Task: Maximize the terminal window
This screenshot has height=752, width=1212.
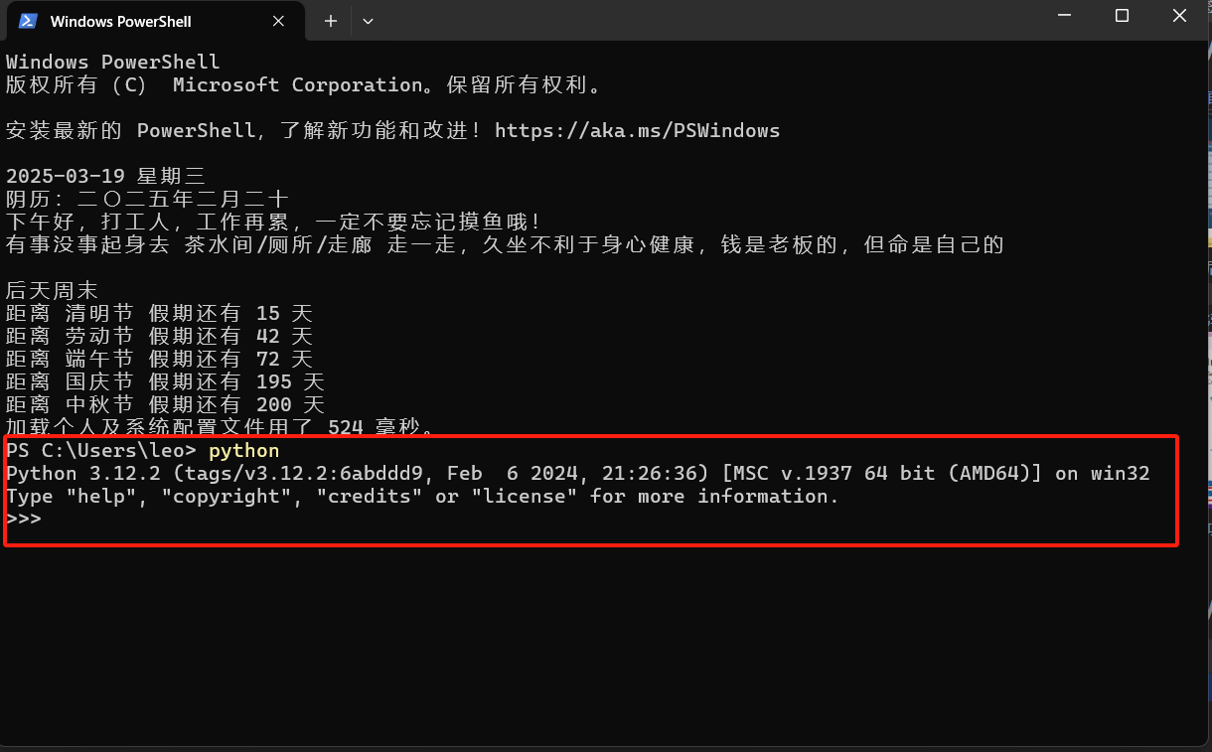Action: click(x=1122, y=16)
